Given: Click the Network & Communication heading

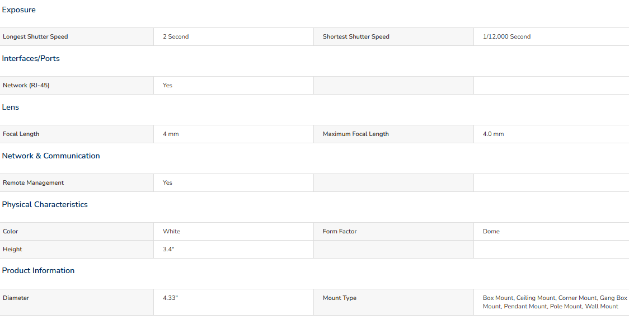Looking at the screenshot, I should pyautogui.click(x=51, y=156).
